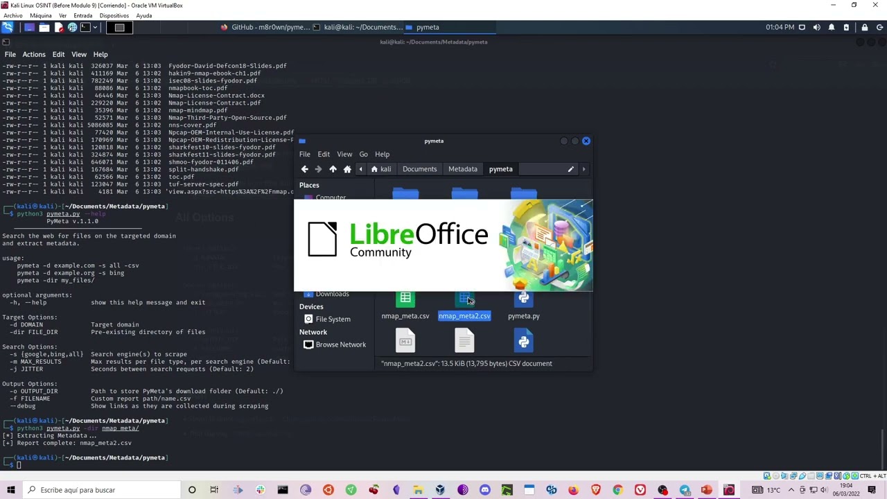Open PowerPoint from Windows taskbar
The image size is (887, 499).
pos(707,490)
